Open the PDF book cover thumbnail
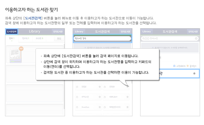Viewport: 204px width, 125px height. coord(16,55)
